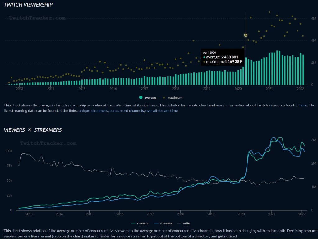This screenshot has width=318, height=239.
Task: Toggle the 'streams' line in the legend
Action: (x=163, y=223)
